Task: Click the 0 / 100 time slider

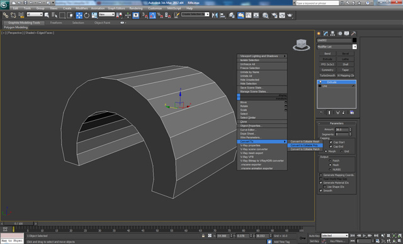Action: pos(18,223)
